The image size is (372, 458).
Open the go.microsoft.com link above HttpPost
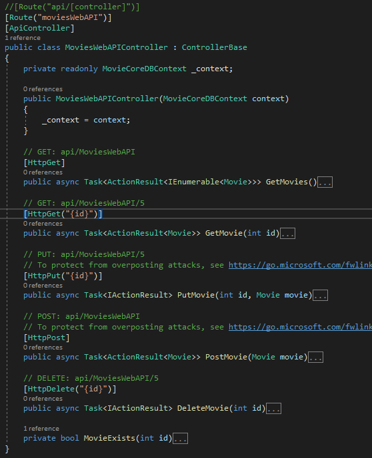[300, 327]
